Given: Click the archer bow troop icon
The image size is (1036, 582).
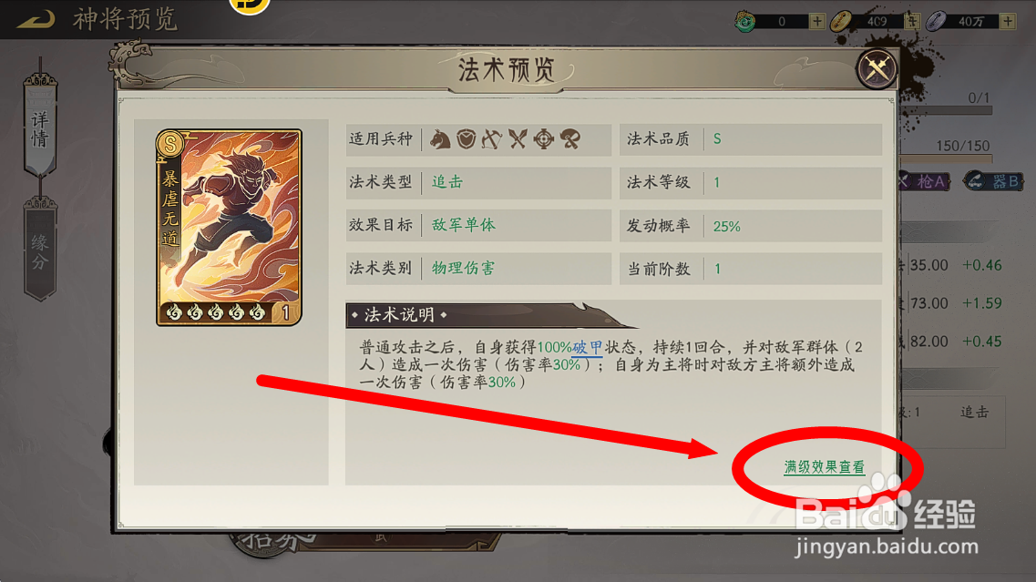Looking at the screenshot, I should point(492,138).
